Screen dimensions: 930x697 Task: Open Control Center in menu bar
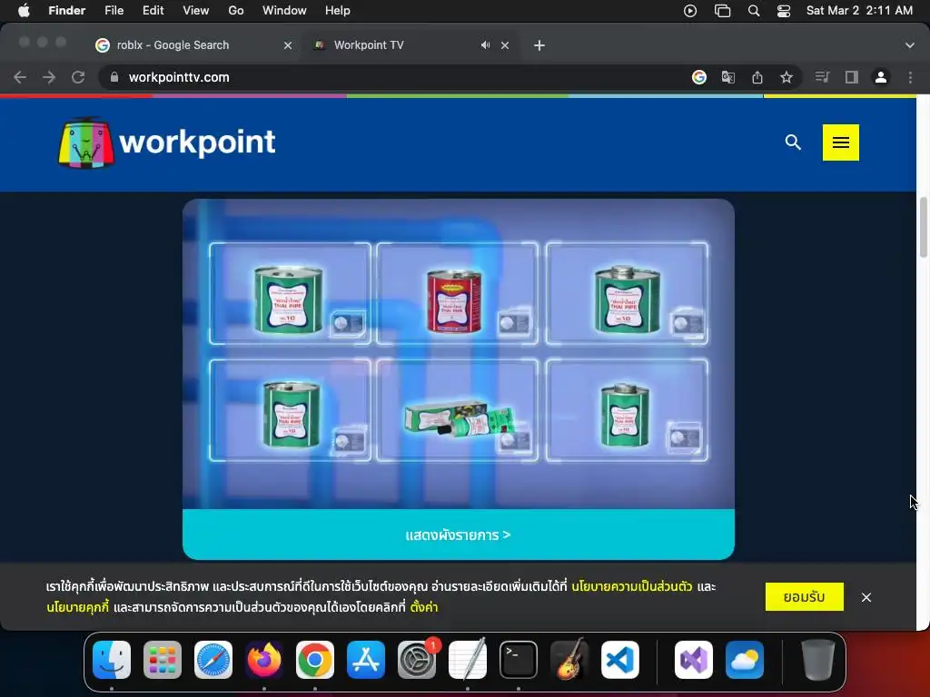pyautogui.click(x=784, y=11)
